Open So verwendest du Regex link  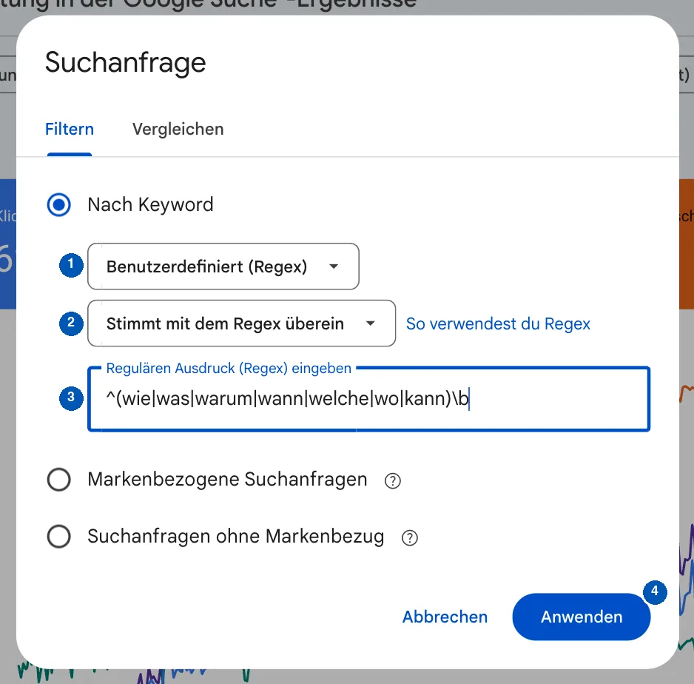tap(499, 323)
